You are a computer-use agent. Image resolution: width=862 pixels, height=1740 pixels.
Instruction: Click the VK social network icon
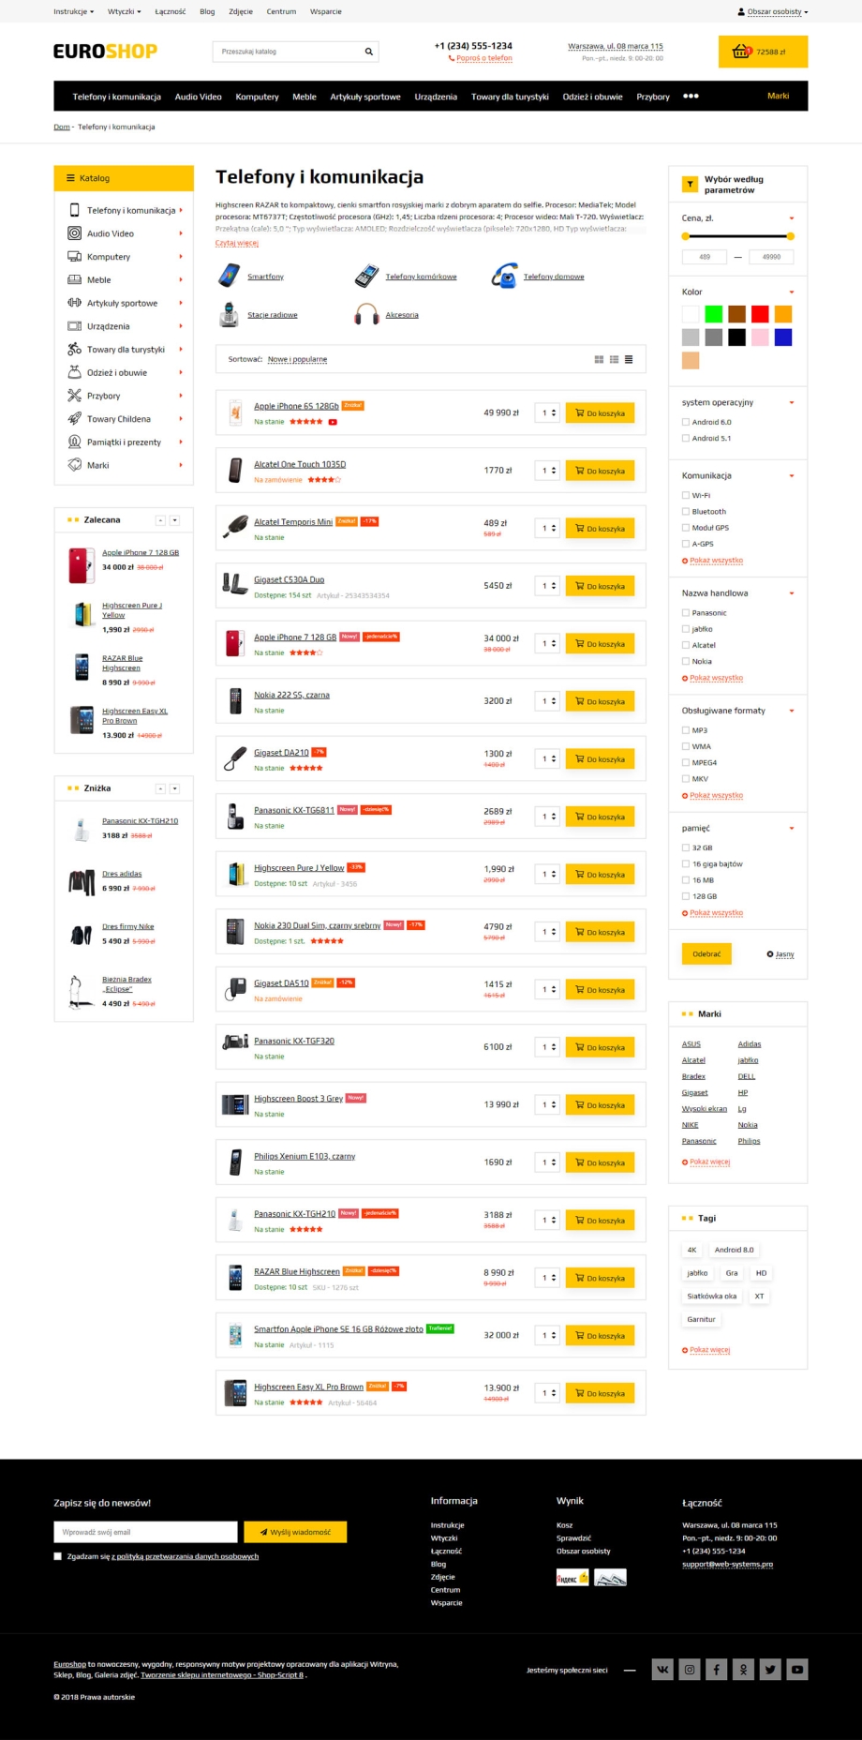pyautogui.click(x=662, y=1669)
